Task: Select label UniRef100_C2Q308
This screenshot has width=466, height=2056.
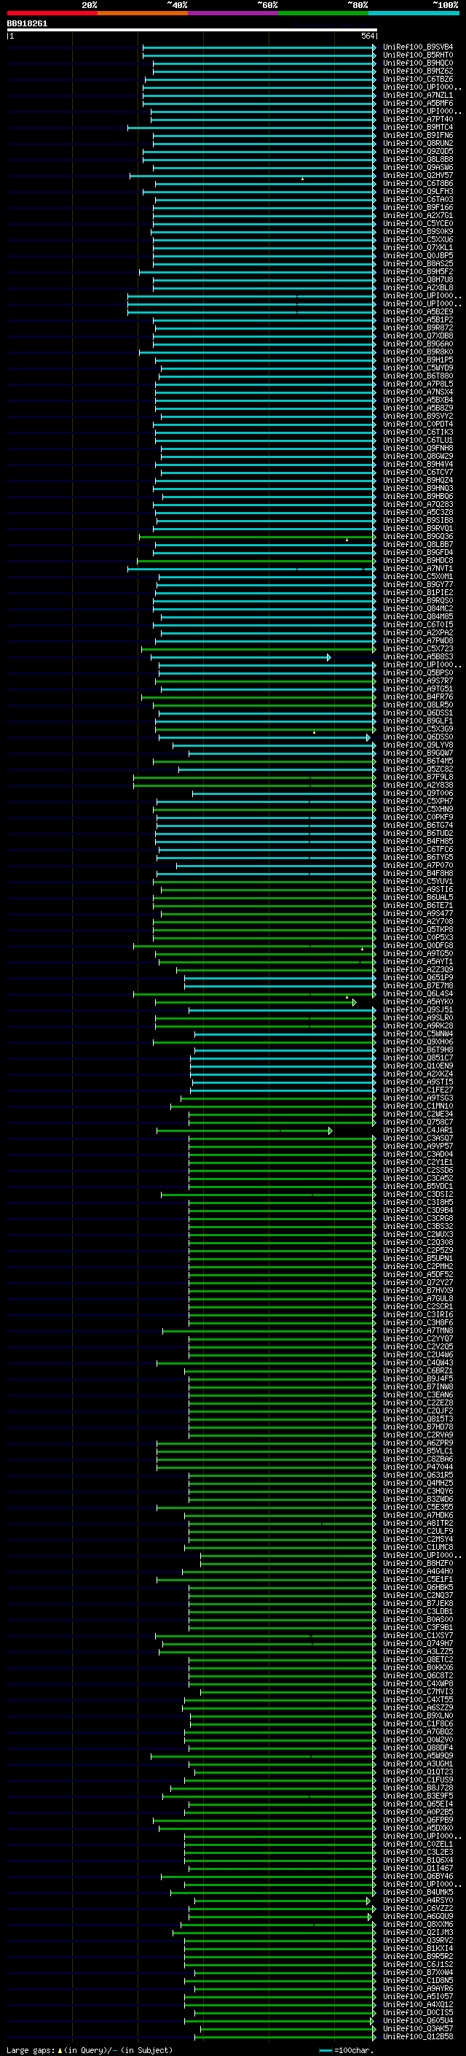Action: point(418,1242)
